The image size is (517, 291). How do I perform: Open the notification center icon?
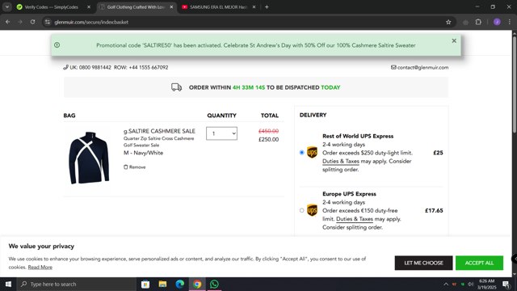[x=506, y=284]
